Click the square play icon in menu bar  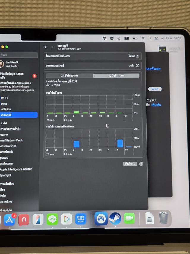pyautogui.click(x=112, y=38)
